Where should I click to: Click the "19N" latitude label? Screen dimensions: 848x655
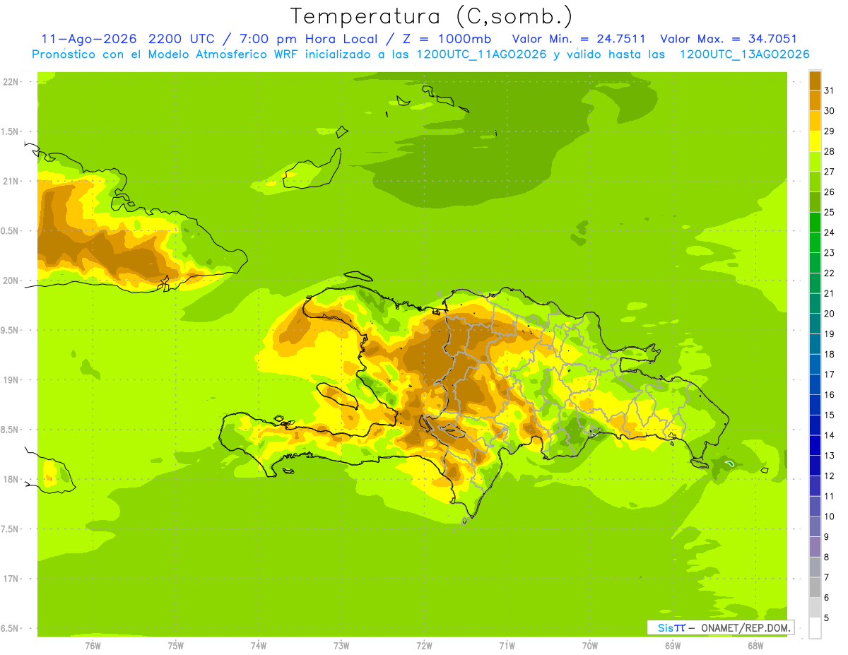11,380
